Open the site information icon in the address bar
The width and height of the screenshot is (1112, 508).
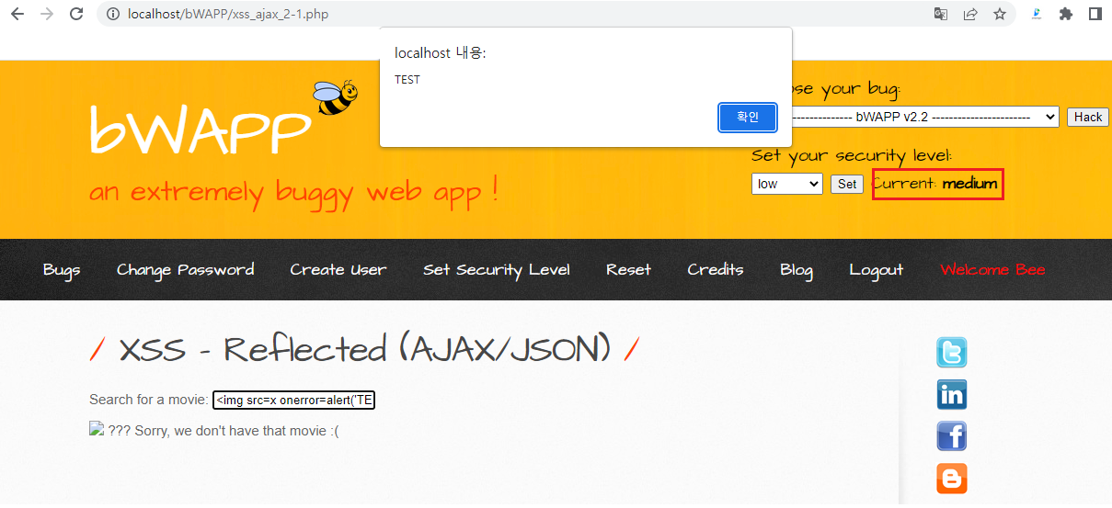coord(113,14)
